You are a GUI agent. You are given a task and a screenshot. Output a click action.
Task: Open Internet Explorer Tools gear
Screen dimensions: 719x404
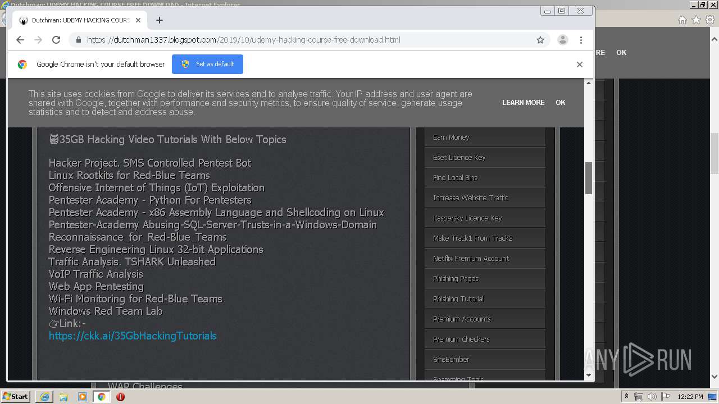click(x=710, y=20)
